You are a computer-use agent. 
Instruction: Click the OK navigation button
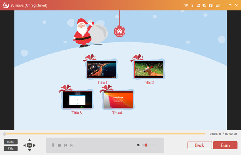click(29, 145)
